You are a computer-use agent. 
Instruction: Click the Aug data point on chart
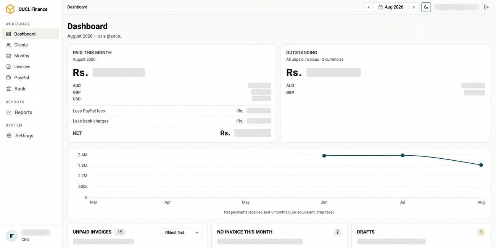coord(481,165)
